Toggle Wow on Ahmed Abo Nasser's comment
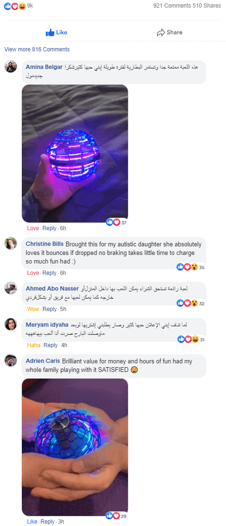 pyautogui.click(x=33, y=309)
